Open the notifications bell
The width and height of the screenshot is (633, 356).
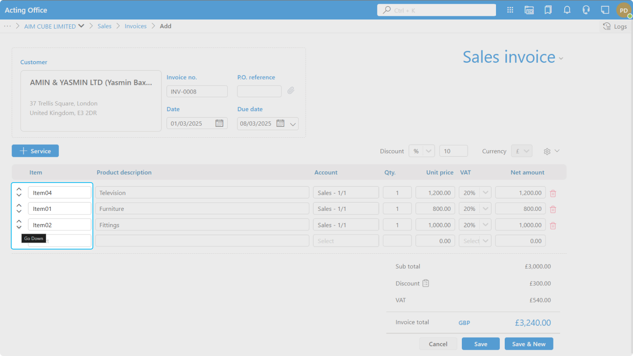(x=567, y=10)
